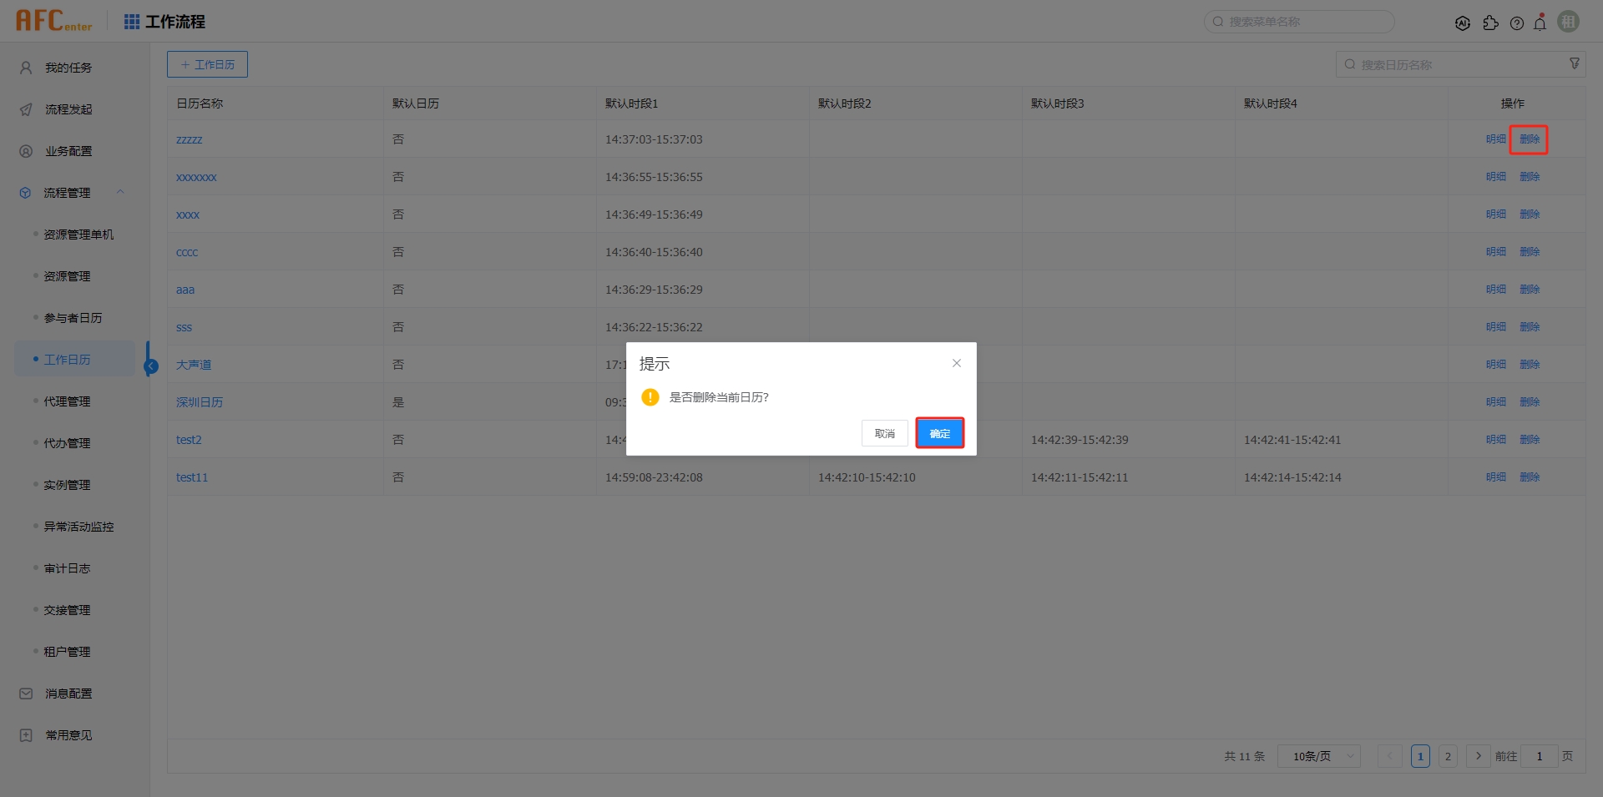Click the app grid icon beside 工作流程

pyautogui.click(x=132, y=22)
